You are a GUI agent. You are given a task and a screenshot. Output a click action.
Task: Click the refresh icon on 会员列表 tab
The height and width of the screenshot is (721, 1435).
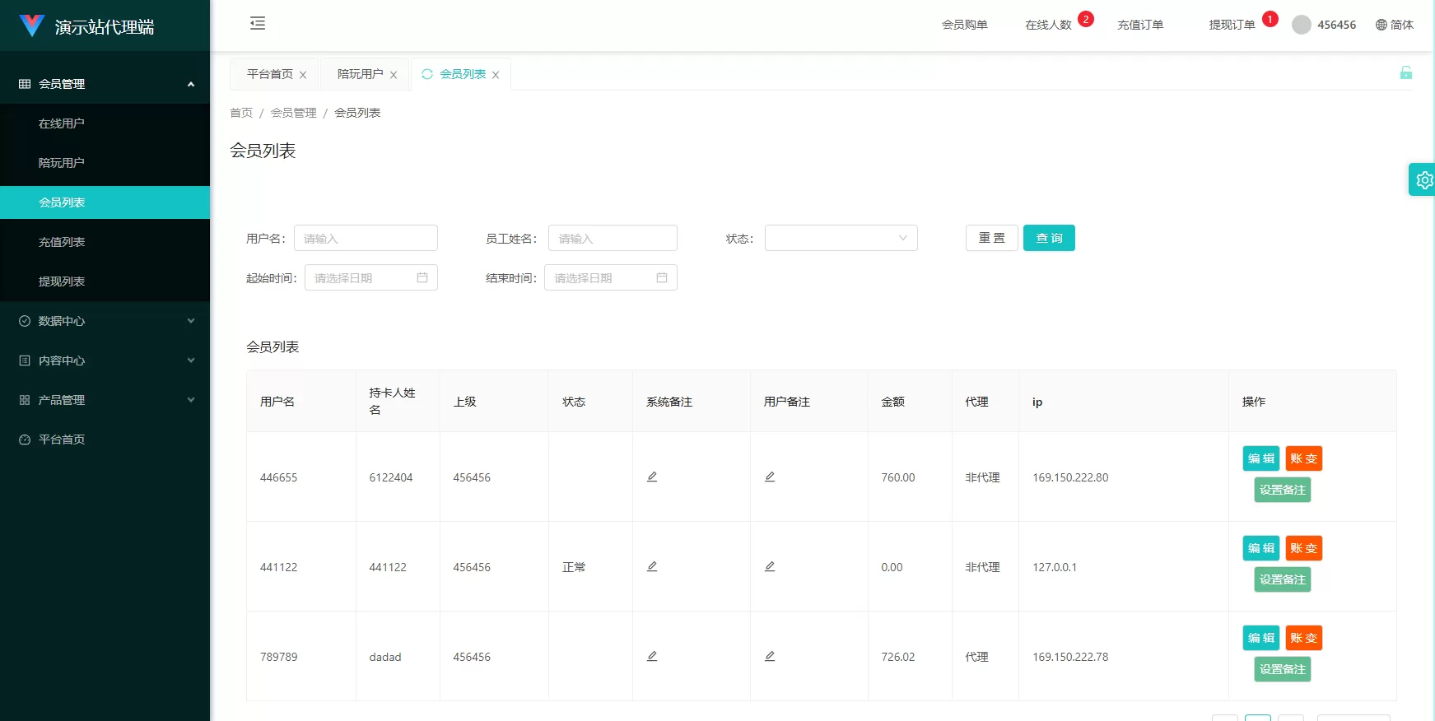pyautogui.click(x=427, y=74)
